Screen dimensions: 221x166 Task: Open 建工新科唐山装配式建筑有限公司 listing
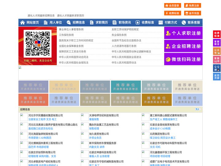coord(168,115)
